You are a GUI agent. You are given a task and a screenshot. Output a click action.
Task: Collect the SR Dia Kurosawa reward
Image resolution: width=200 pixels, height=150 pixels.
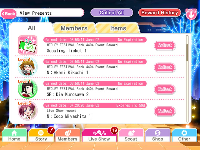point(165,89)
